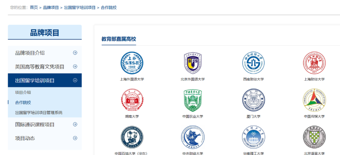
Task: Click the 中国农业大学 name text
Action: point(193,117)
